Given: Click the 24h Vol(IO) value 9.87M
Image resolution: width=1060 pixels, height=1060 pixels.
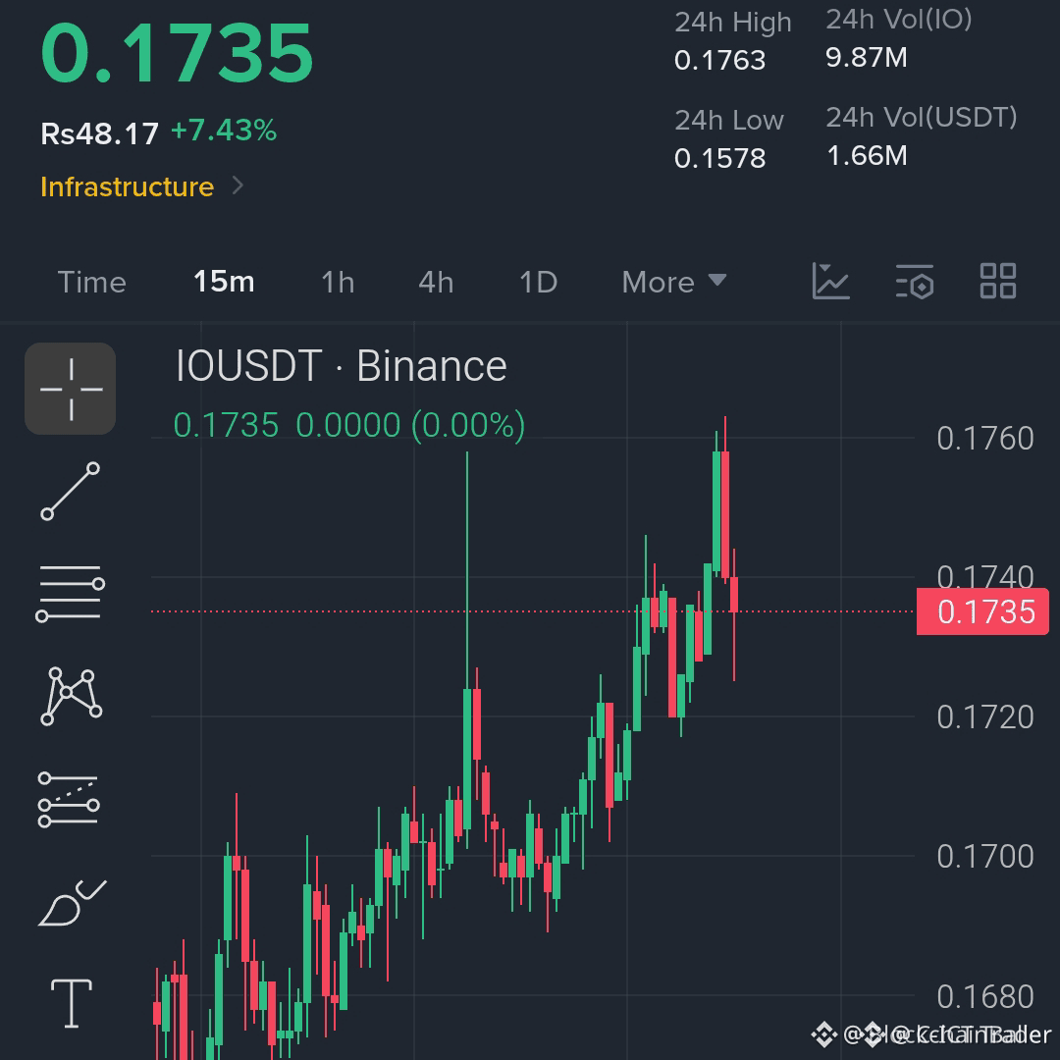Looking at the screenshot, I should pyautogui.click(x=867, y=58).
